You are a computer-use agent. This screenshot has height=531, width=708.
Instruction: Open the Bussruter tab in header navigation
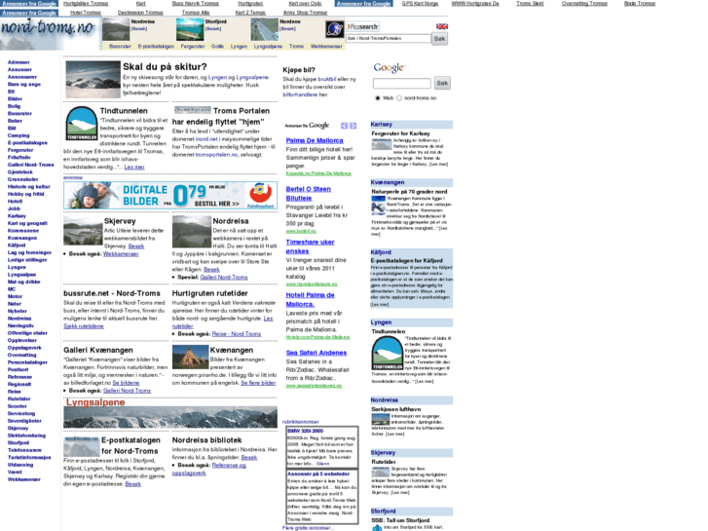click(x=120, y=46)
